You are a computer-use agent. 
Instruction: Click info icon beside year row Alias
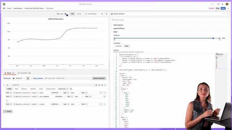[x=86, y=93]
